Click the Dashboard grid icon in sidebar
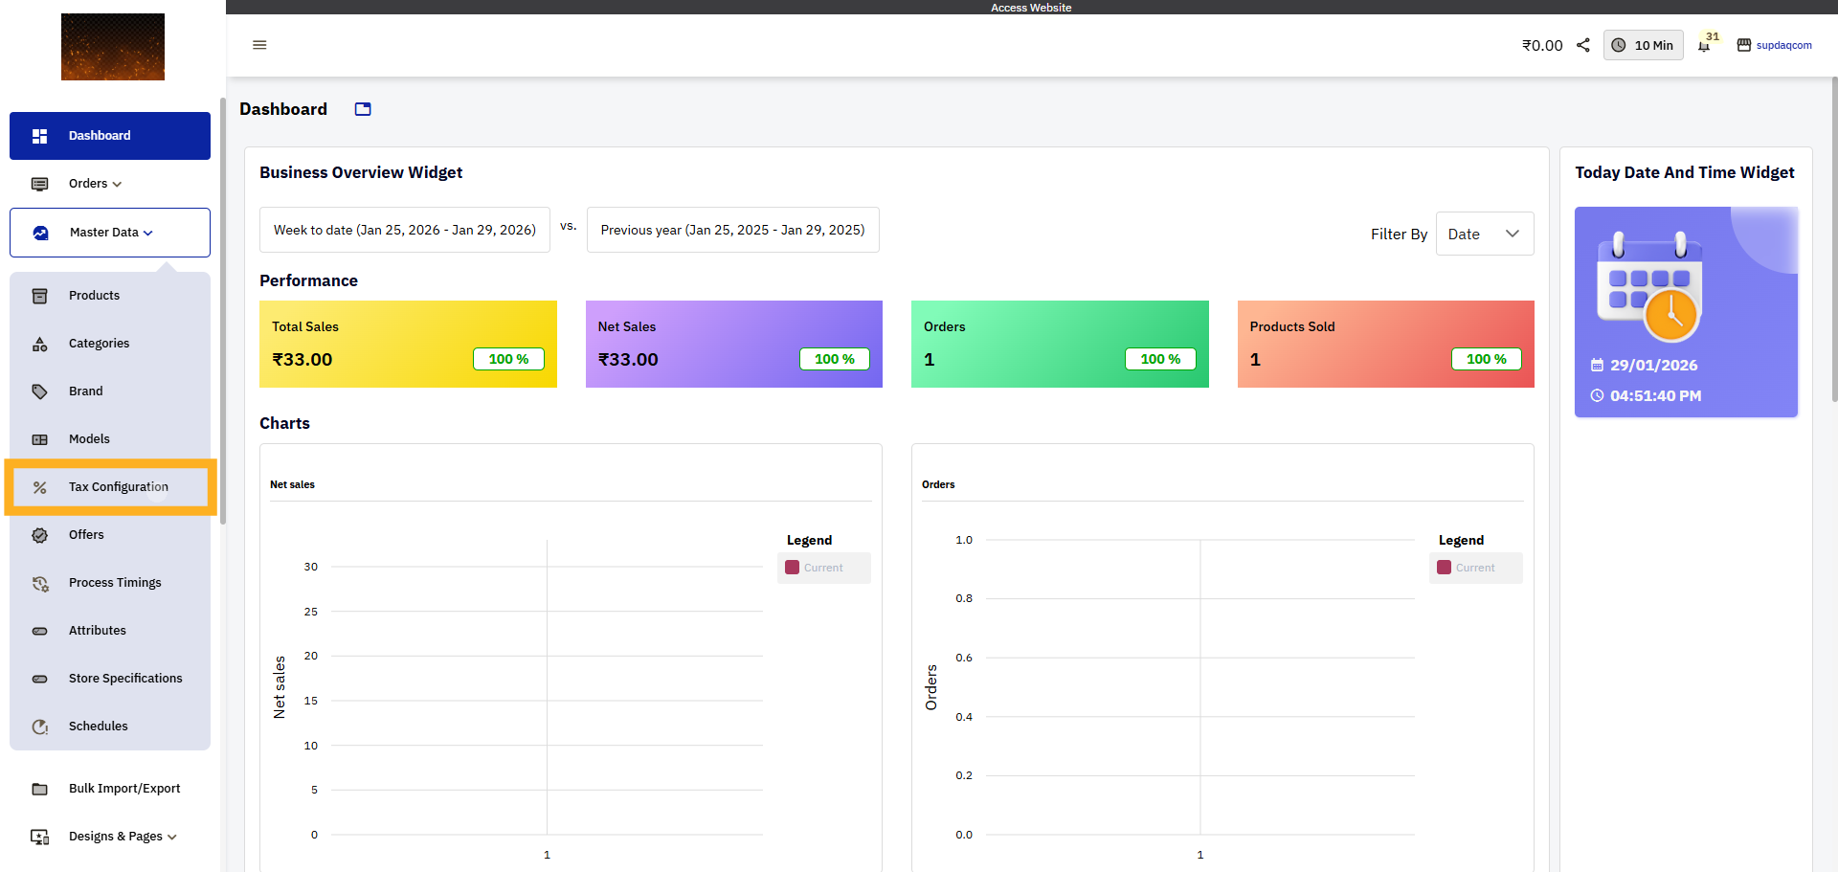The image size is (1838, 872). click(39, 136)
